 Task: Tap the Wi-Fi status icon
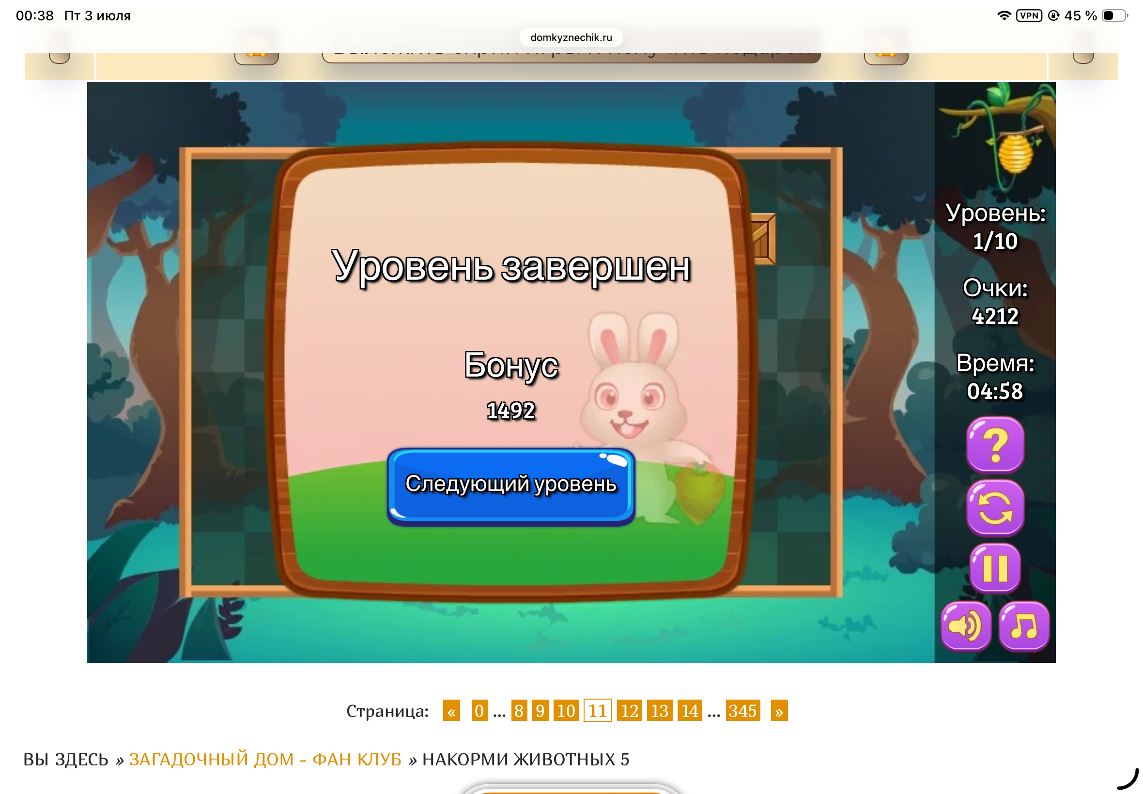click(x=1004, y=15)
